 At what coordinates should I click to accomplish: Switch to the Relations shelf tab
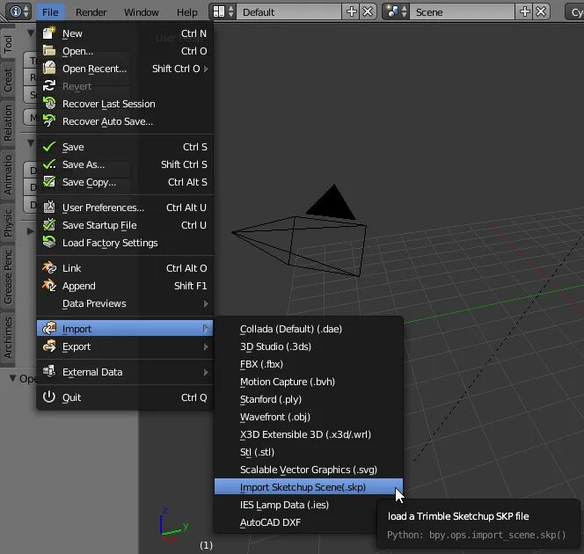[x=7, y=123]
